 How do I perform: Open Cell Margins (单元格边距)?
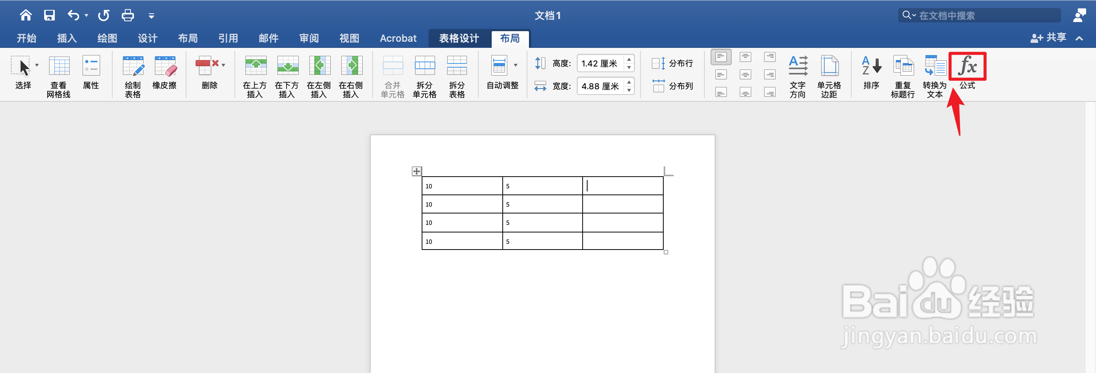point(829,76)
